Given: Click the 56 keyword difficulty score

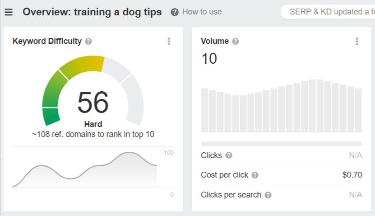Looking at the screenshot, I should pos(93,102).
